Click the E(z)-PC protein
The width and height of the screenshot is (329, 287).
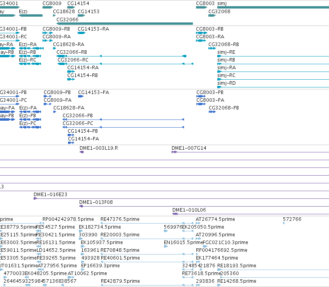click(x=30, y=127)
